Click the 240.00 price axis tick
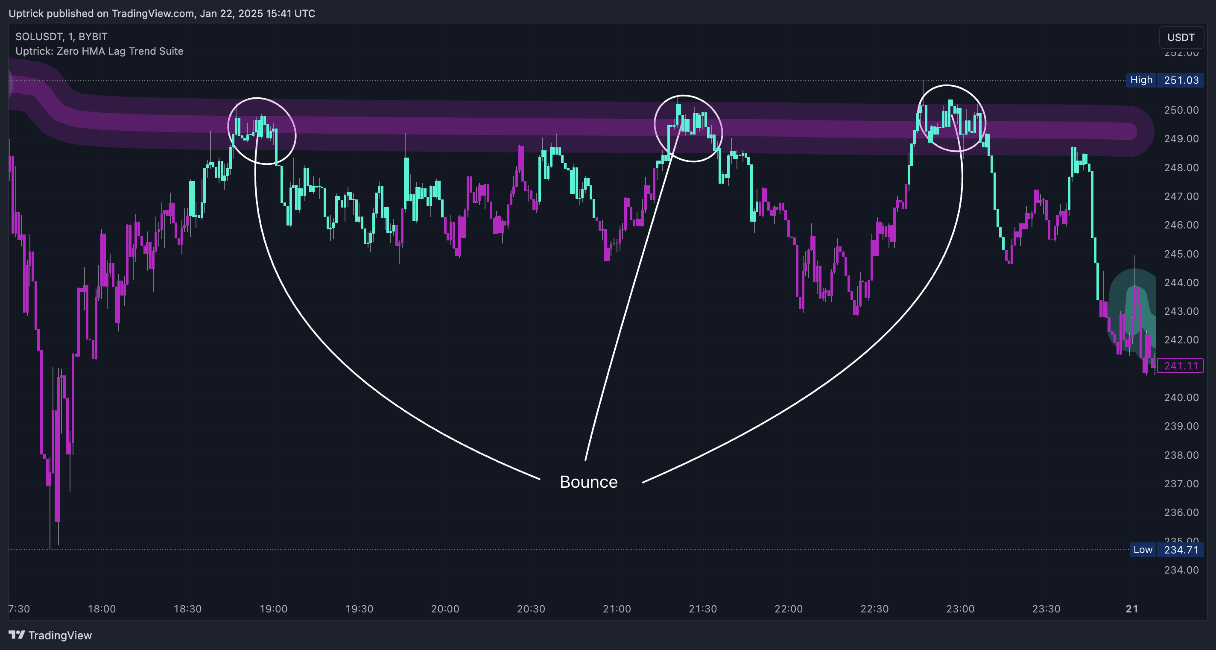1216x650 pixels. 1181,398
